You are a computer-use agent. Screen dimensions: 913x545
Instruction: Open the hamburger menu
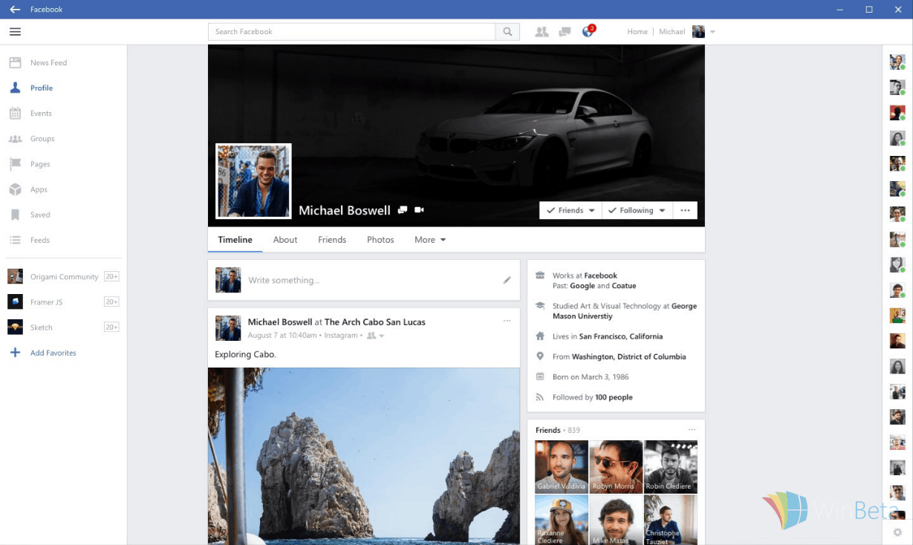[x=15, y=32]
